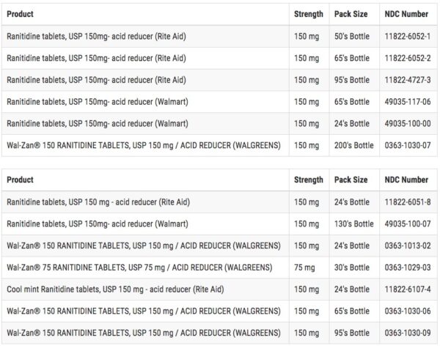The width and height of the screenshot is (440, 346).
Task: Click the 200's Bottle pack size cell
Action: point(353,145)
